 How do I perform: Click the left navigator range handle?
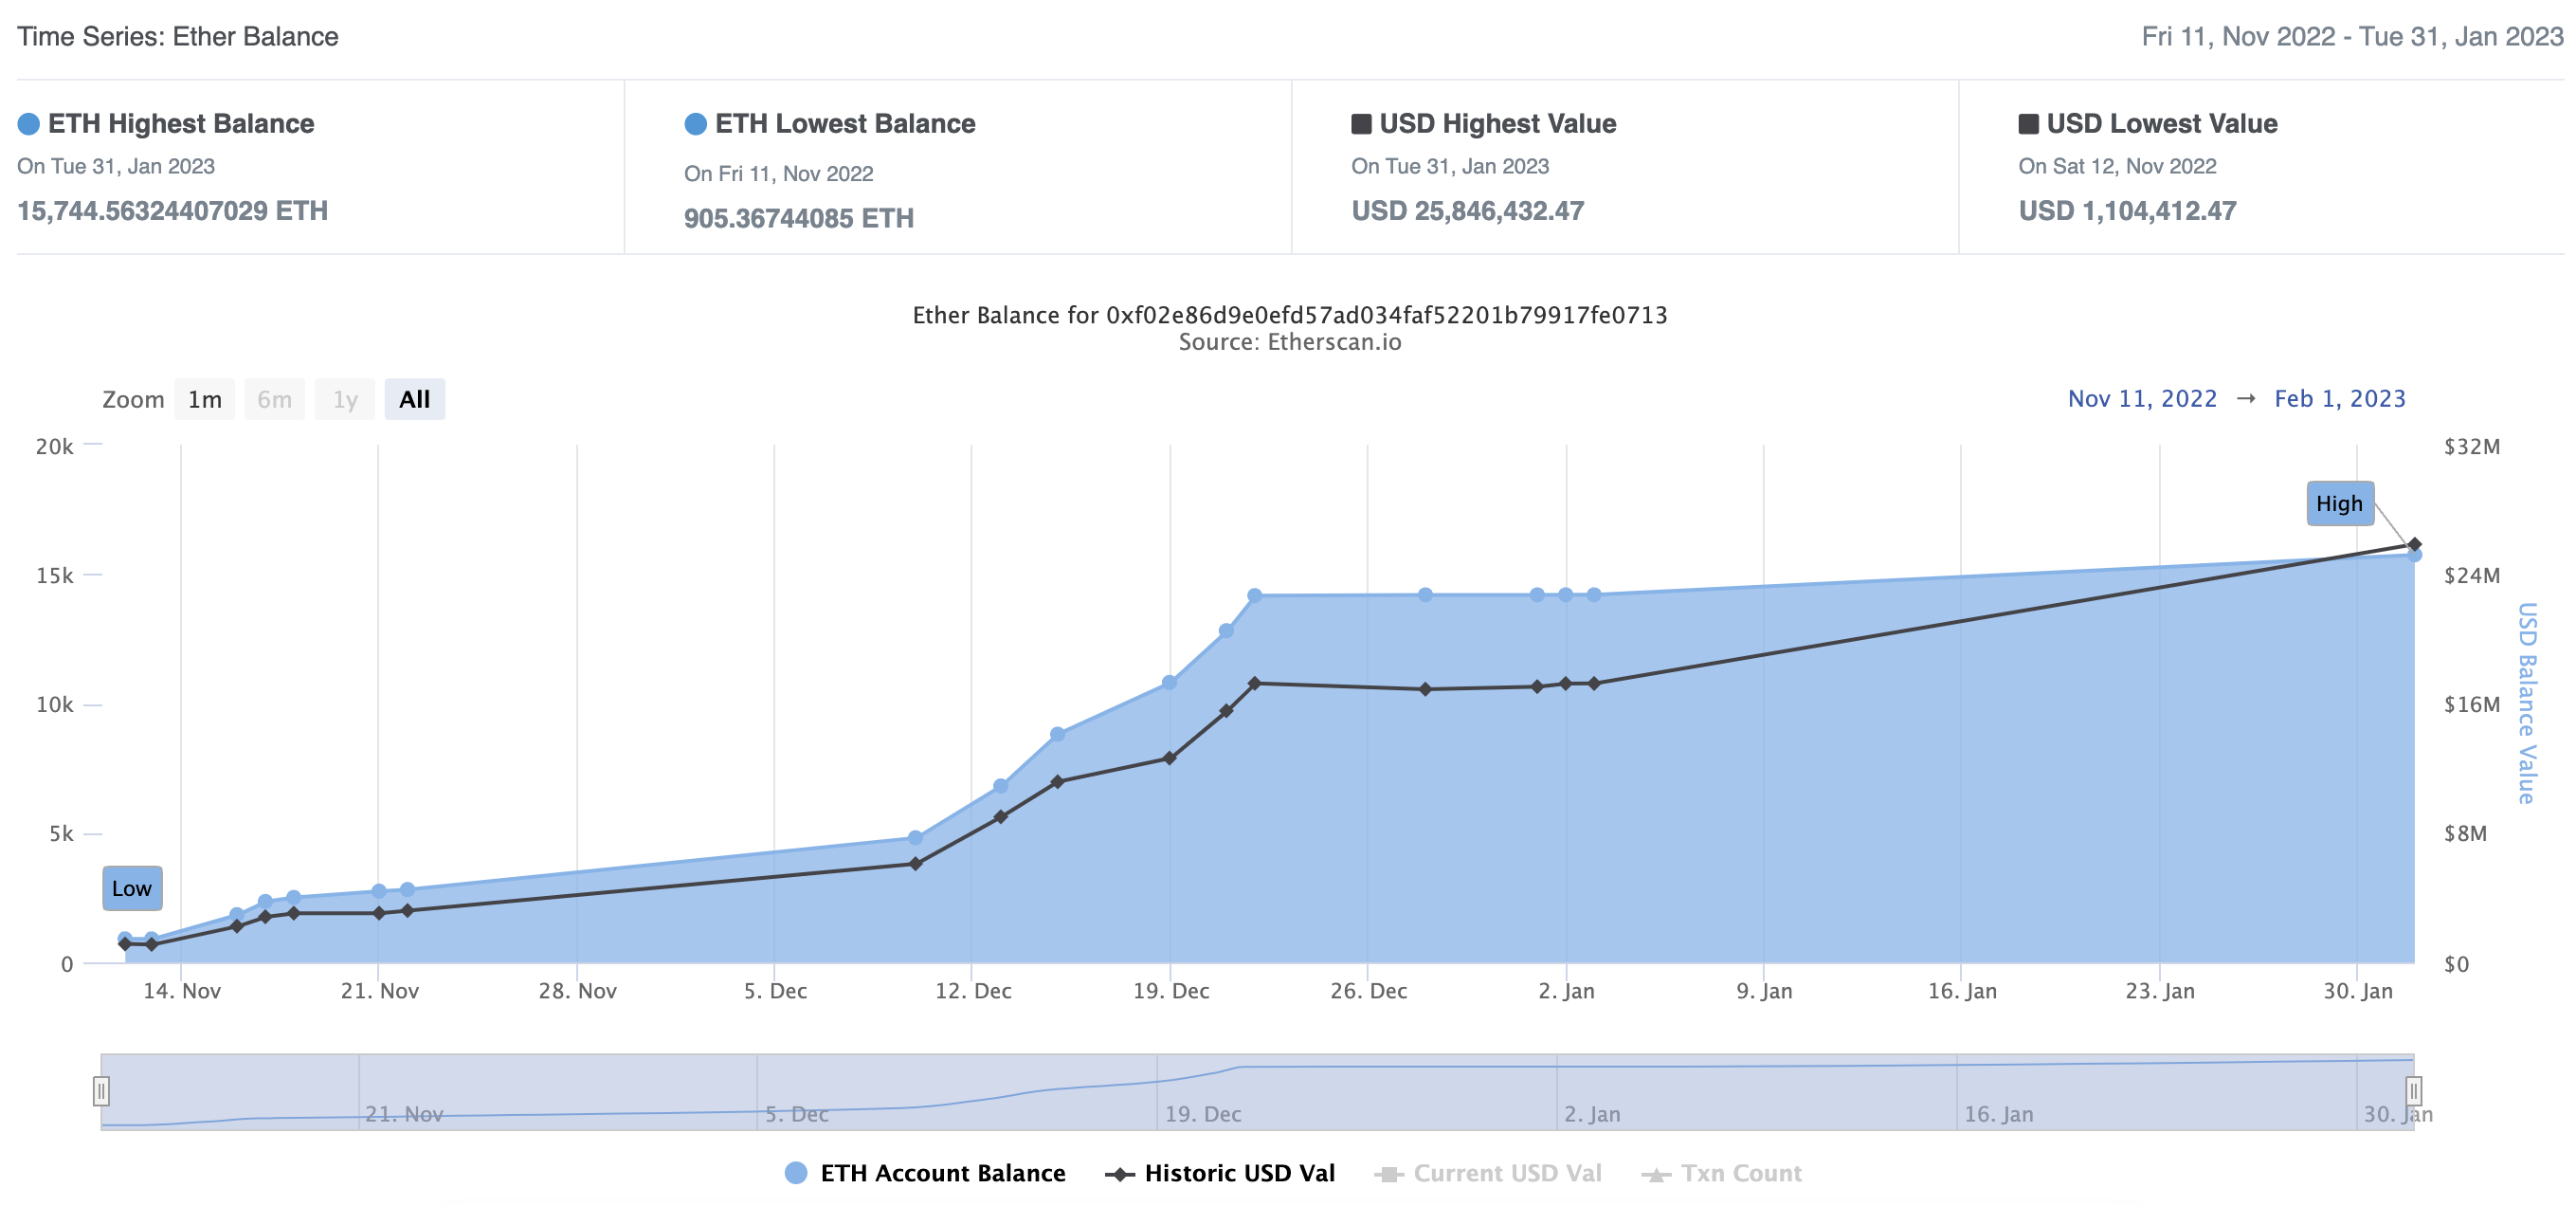101,1090
